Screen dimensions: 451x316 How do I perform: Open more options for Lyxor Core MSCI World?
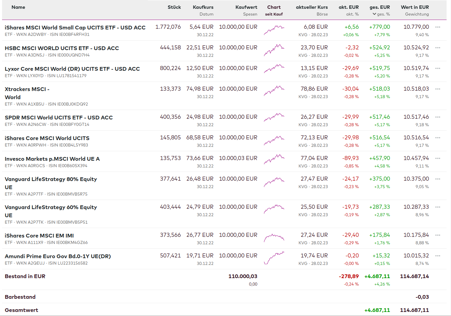click(438, 68)
